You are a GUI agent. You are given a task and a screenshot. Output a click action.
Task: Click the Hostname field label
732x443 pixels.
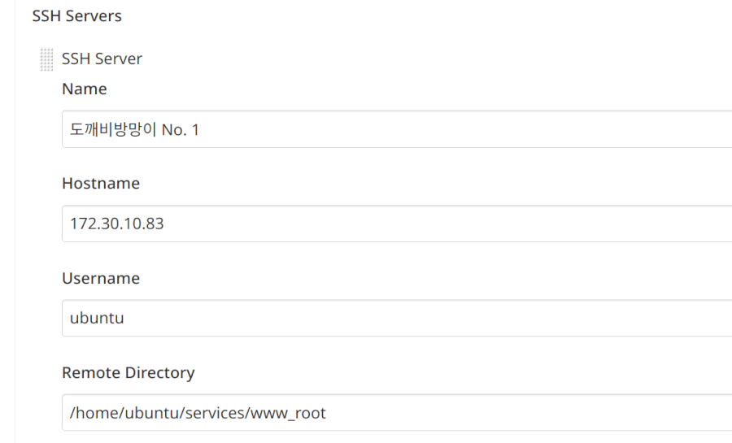click(x=101, y=184)
